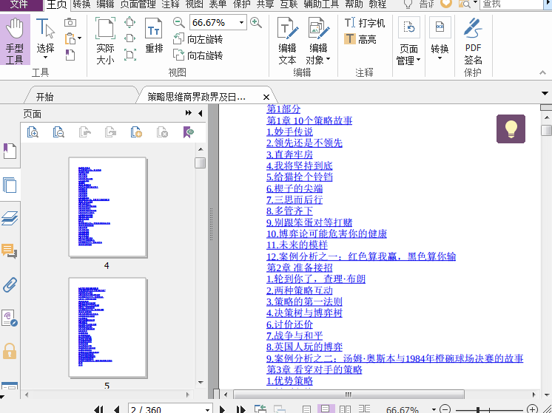Open the link 第3章 看穿对手的策略
552x413 pixels.
click(x=314, y=369)
